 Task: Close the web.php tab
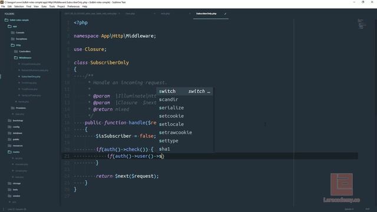[190, 14]
